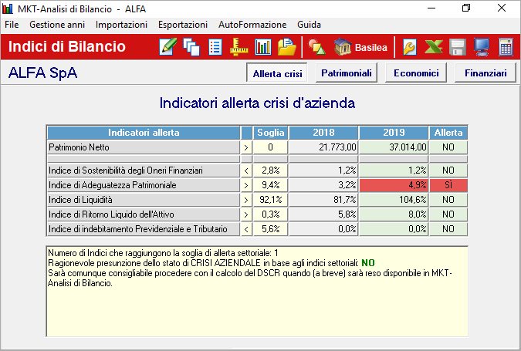Click the 5,6% threshold cell
The height and width of the screenshot is (351, 521).
[x=270, y=229]
